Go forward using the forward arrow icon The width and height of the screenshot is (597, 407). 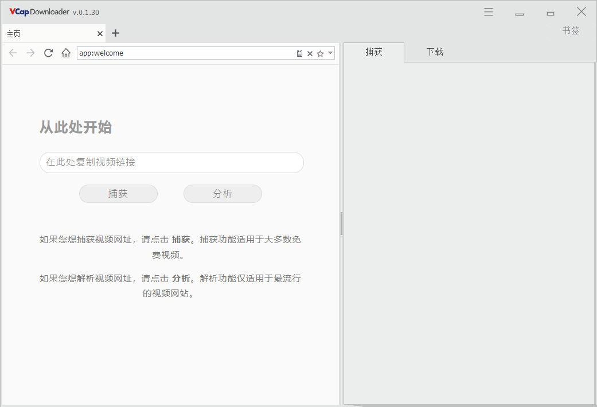pos(30,53)
